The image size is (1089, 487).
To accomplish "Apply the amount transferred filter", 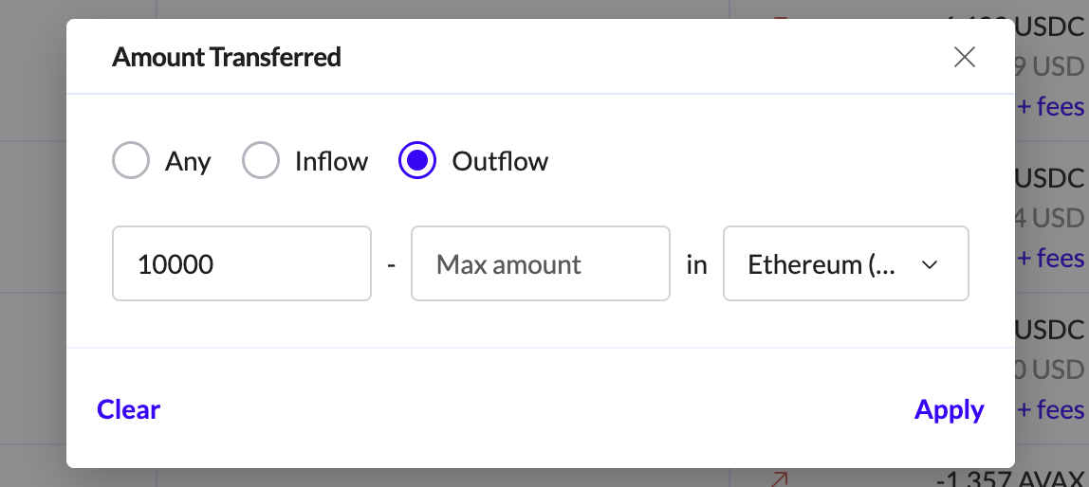I will click(949, 409).
